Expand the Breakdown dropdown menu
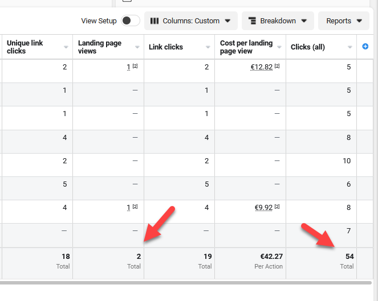This screenshot has height=301, width=378. pos(278,21)
